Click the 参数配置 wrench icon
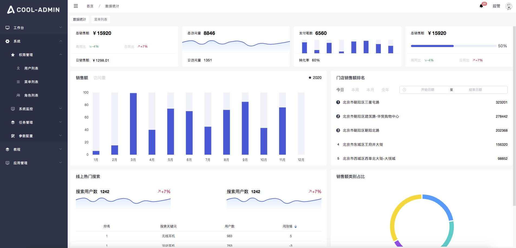This screenshot has height=248, width=516. (x=13, y=136)
